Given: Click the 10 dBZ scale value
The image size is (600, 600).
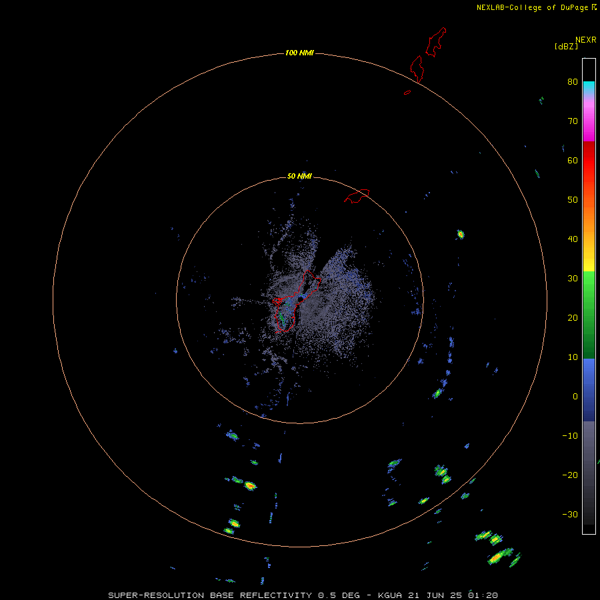Looking at the screenshot, I should (x=573, y=357).
